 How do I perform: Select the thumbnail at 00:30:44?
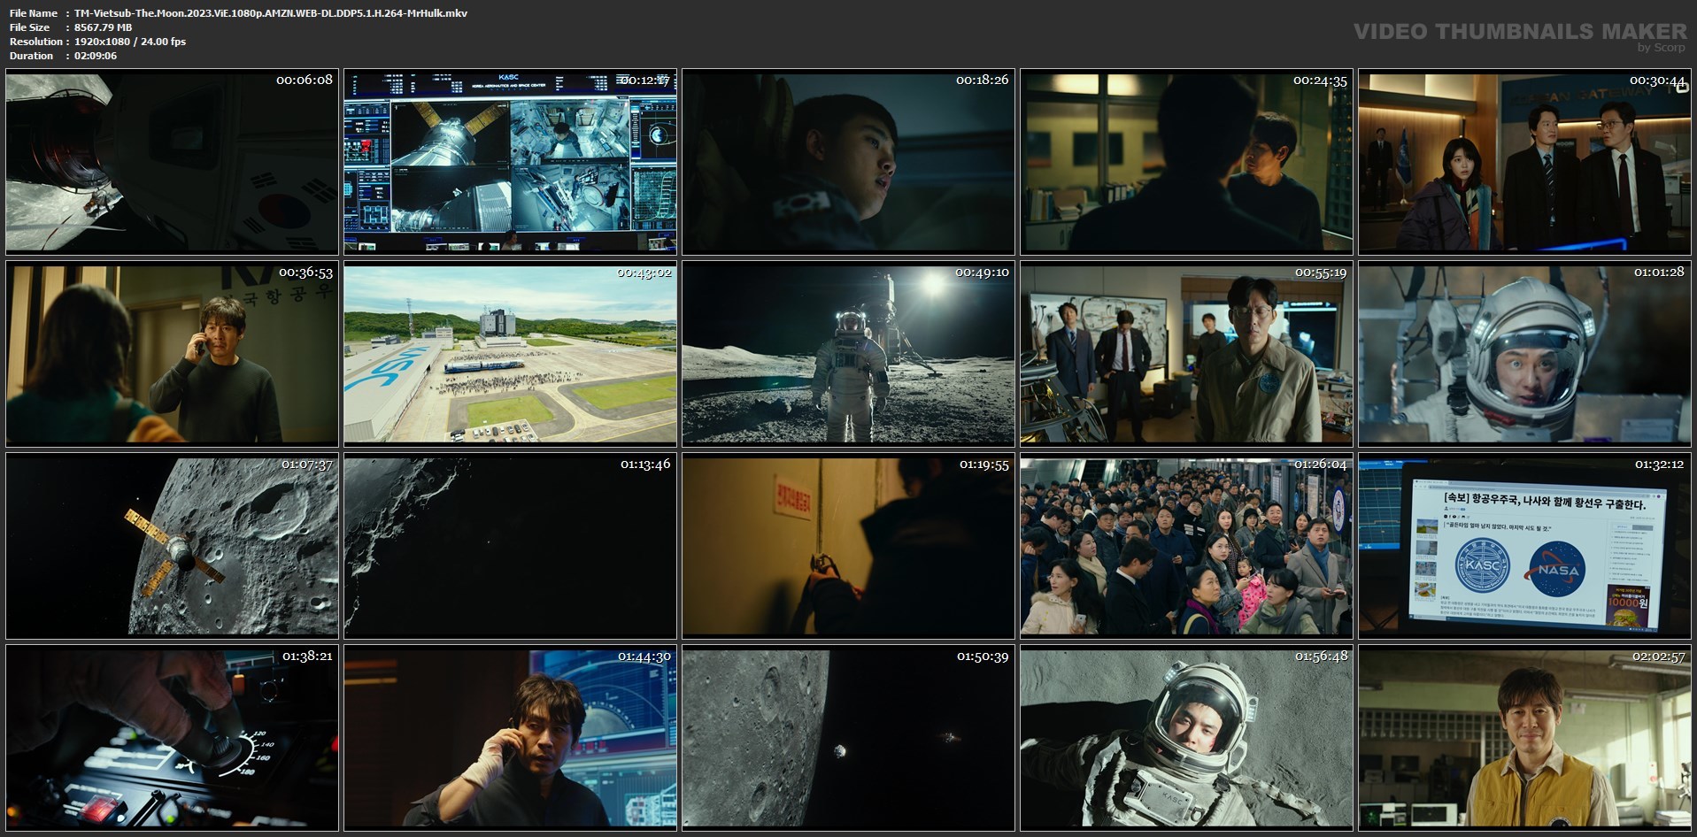pyautogui.click(x=1524, y=161)
